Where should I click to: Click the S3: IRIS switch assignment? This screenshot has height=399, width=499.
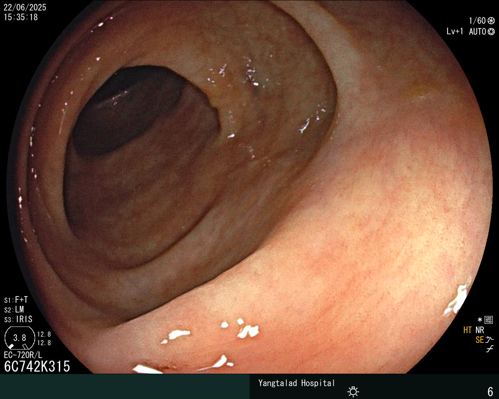(18, 320)
